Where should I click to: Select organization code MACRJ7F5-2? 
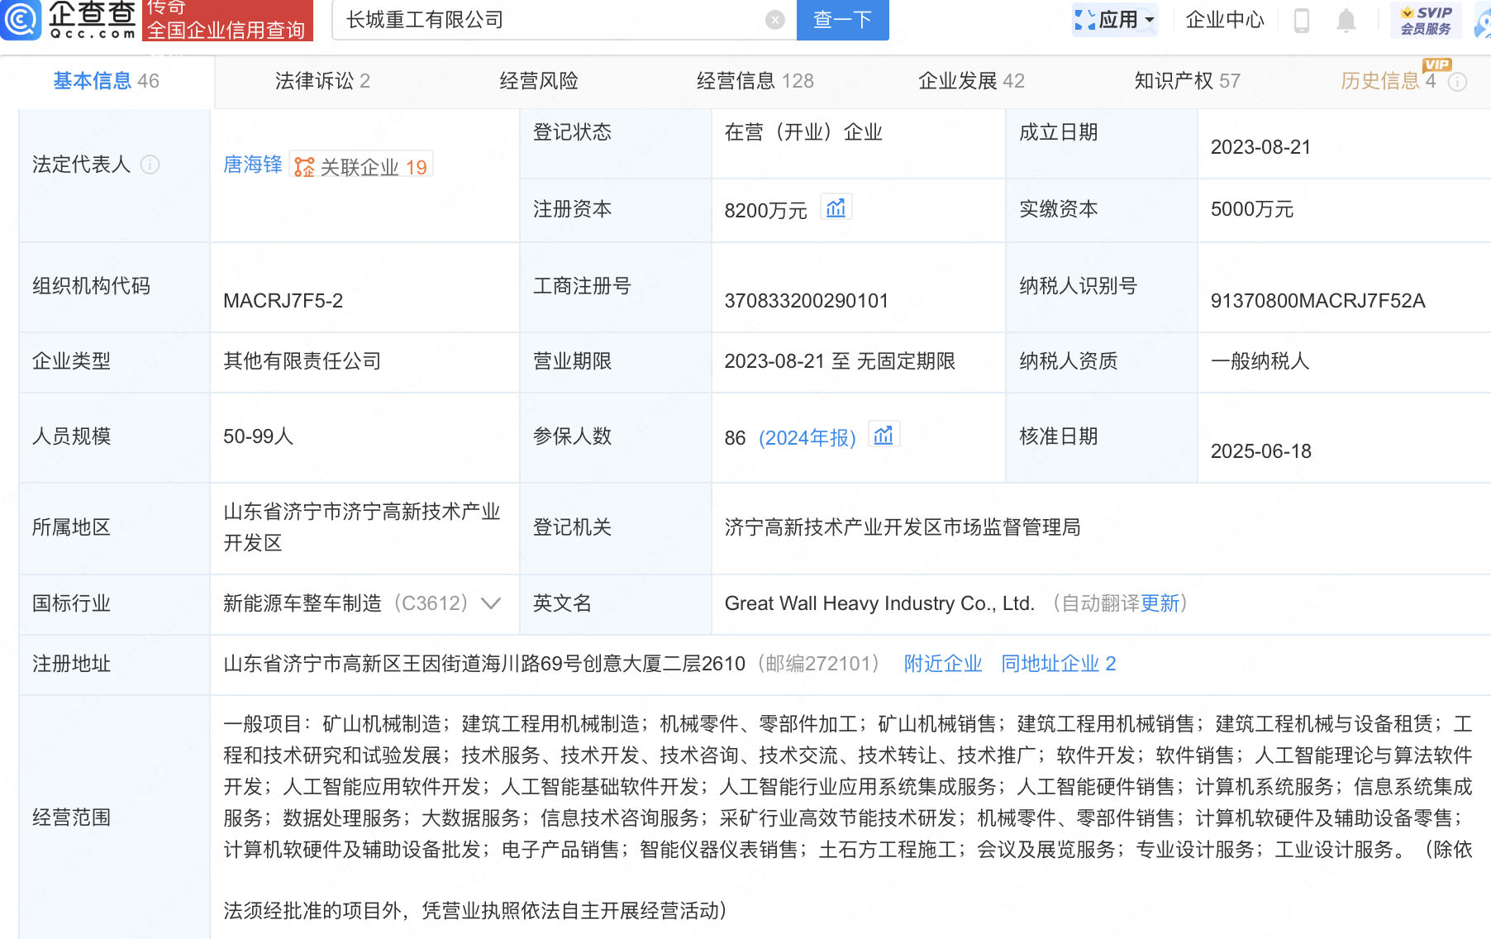tap(283, 301)
